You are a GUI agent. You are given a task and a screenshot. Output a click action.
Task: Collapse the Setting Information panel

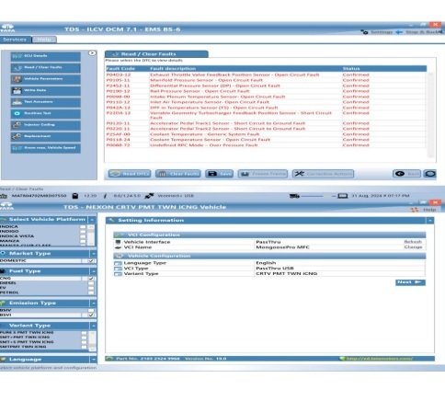click(430, 221)
